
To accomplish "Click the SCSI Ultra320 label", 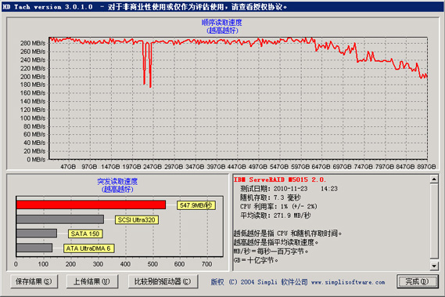I will point(137,219).
